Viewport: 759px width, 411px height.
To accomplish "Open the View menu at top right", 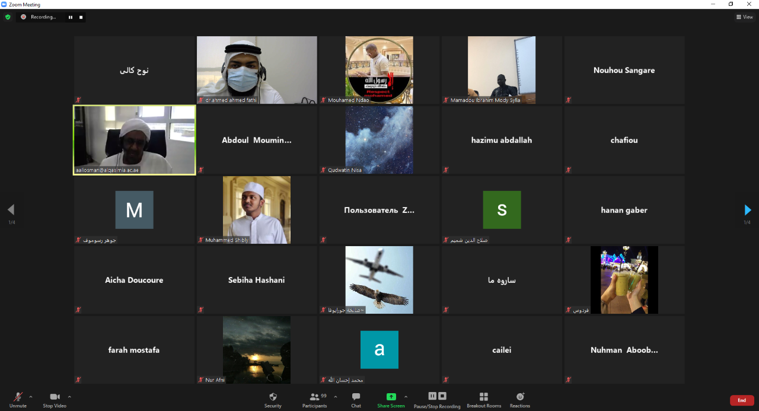I will coord(744,17).
